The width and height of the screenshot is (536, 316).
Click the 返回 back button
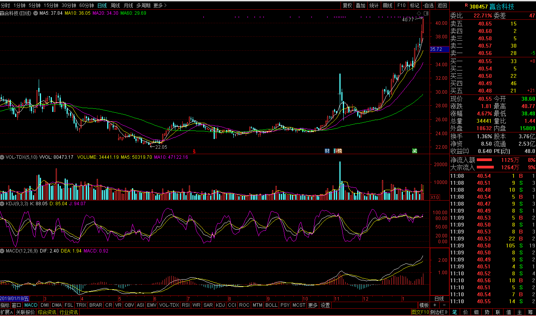[442, 5]
